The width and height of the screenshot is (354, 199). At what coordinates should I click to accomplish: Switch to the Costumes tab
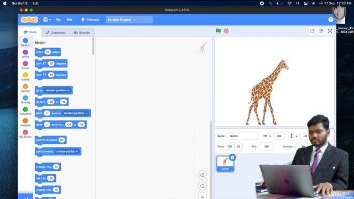(55, 33)
